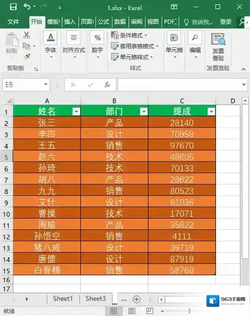Switch to the Sheet3 tab
This screenshot has width=250, height=316.
pyautogui.click(x=95, y=299)
